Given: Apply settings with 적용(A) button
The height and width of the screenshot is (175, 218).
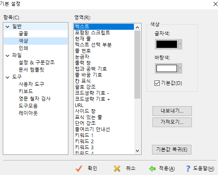Looking at the screenshot, I should 162,168.
